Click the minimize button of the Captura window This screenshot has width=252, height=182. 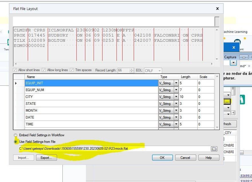244,57
